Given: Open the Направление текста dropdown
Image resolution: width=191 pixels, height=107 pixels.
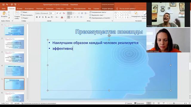Looking at the screenshot, I should 98,12.
